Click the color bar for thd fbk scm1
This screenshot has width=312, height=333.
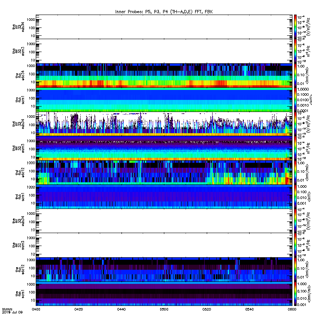[x=295, y=196]
